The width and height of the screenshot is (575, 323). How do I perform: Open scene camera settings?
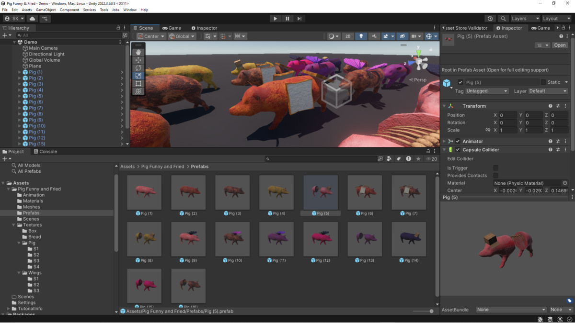[x=416, y=36]
